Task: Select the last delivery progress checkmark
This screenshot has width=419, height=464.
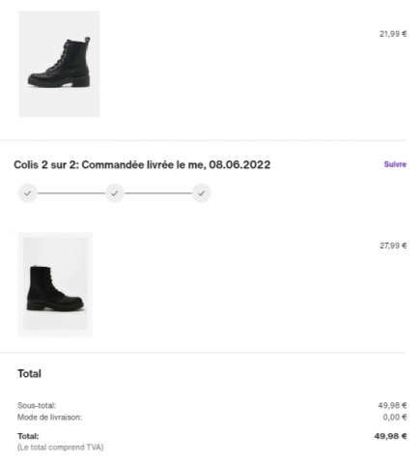Action: pyautogui.click(x=202, y=193)
